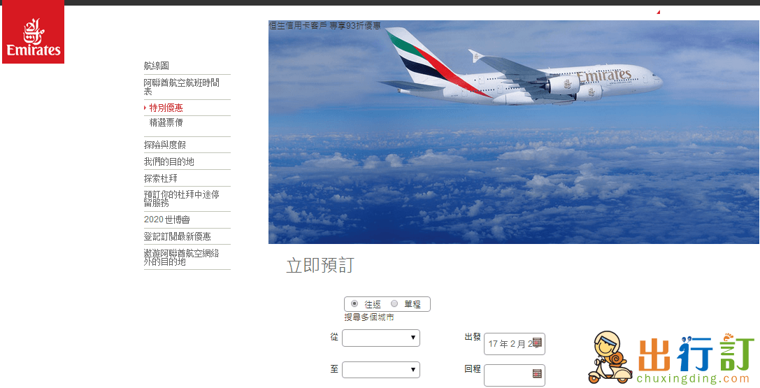Open 預訂你的杜拜中途停留服務 link
Viewport: 760px width, 388px height.
182,199
